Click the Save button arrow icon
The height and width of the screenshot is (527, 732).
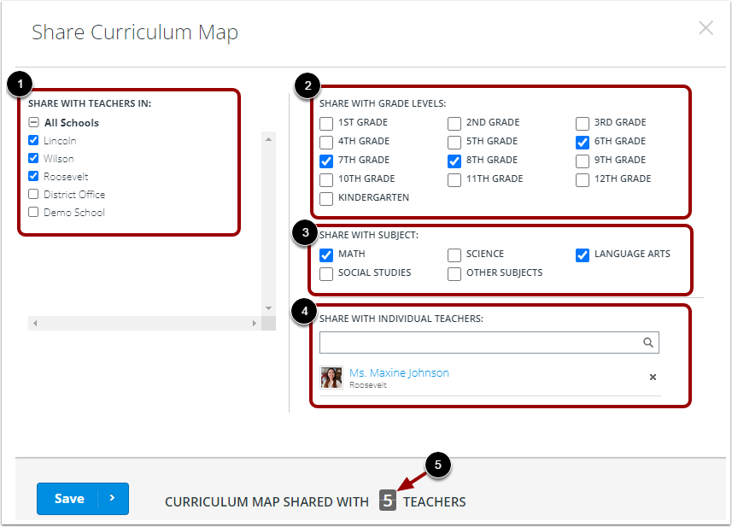point(112,498)
